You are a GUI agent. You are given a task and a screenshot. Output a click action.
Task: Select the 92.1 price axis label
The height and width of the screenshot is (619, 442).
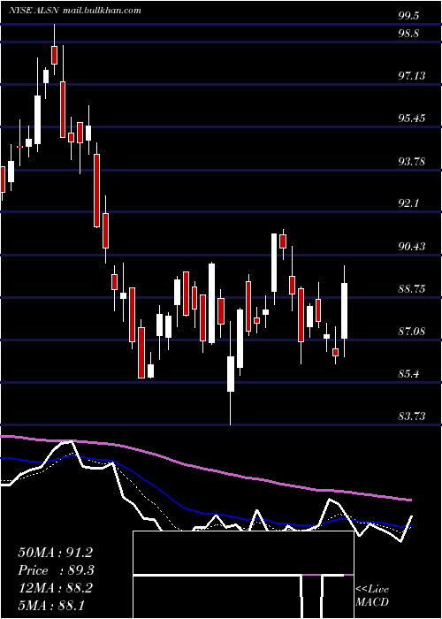coord(408,203)
